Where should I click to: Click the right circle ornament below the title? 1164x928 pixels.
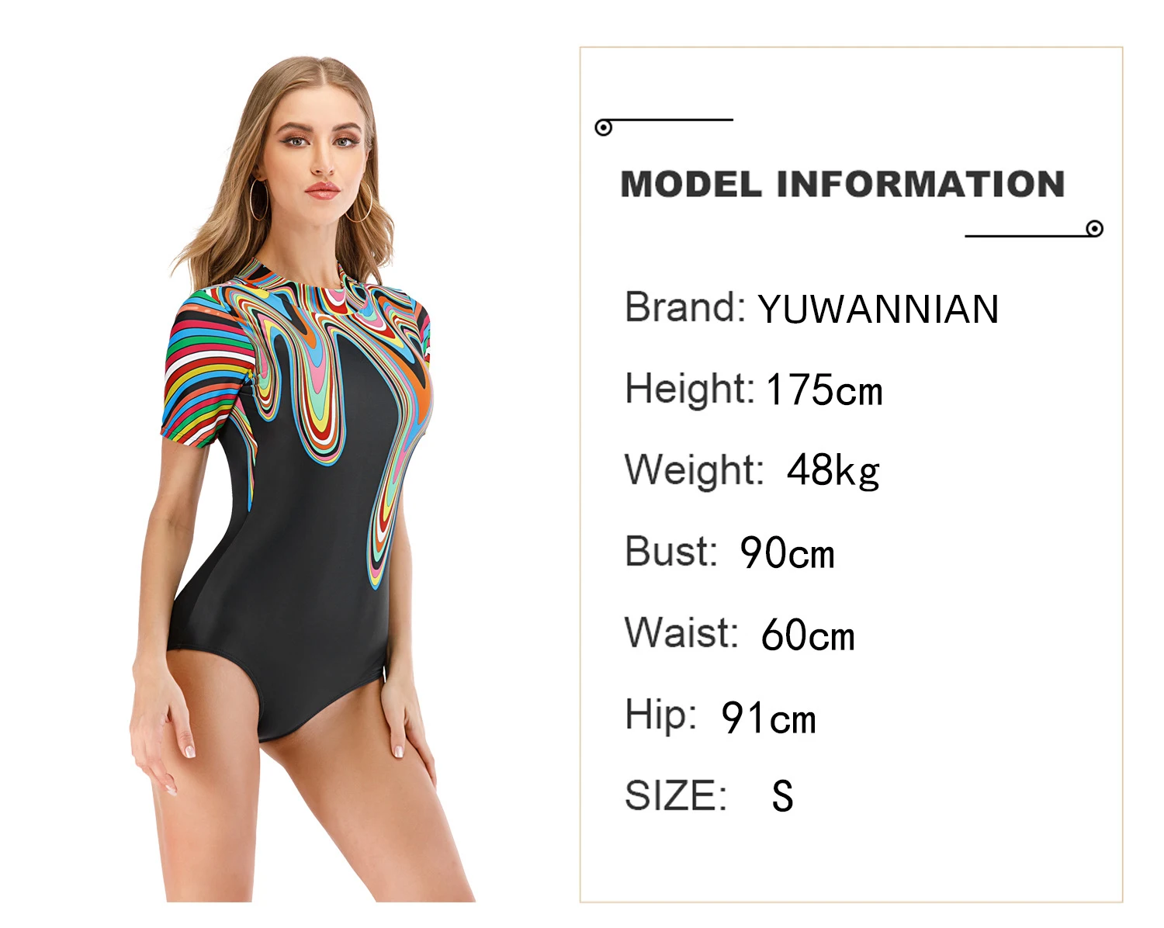(1095, 228)
